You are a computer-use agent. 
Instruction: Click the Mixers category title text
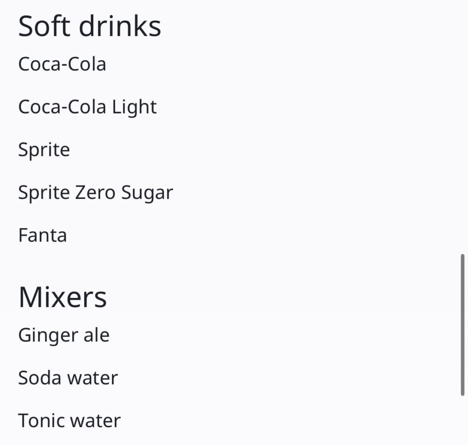point(63,297)
